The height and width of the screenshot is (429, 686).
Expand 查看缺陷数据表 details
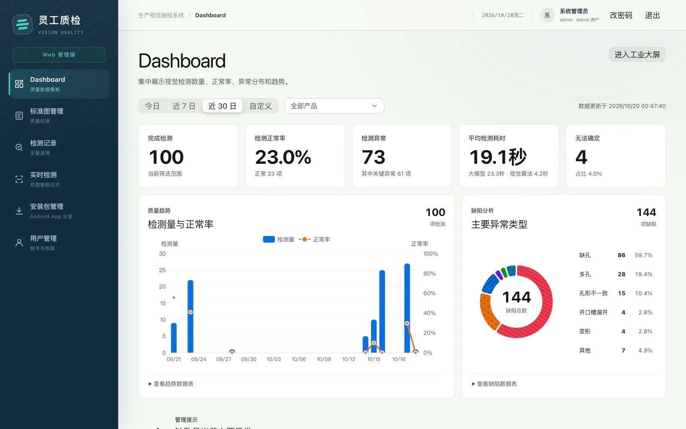[494, 384]
